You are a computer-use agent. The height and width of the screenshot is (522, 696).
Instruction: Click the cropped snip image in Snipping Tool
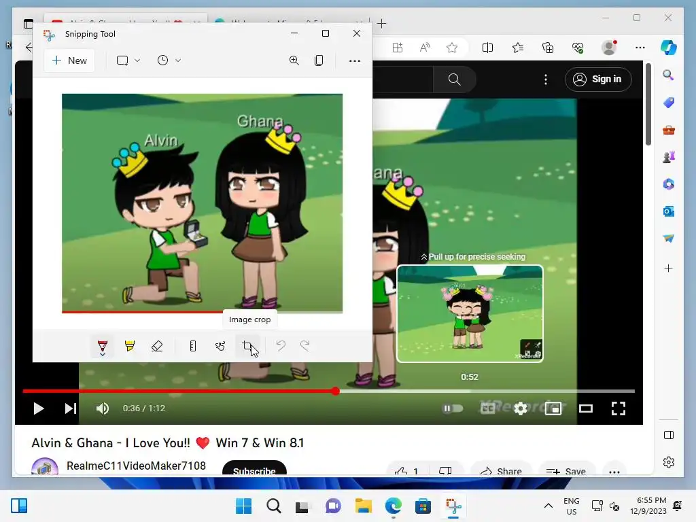tap(202, 203)
